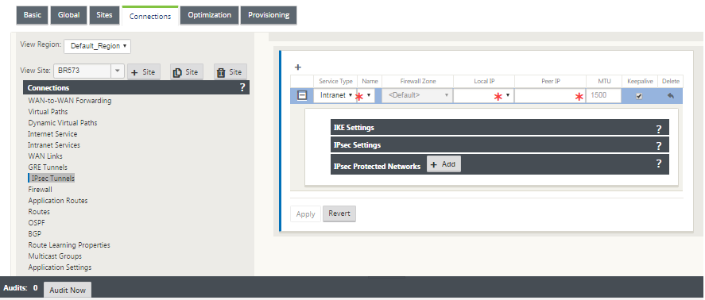
Task: Open the Default_Region dropdown
Action: 97,46
